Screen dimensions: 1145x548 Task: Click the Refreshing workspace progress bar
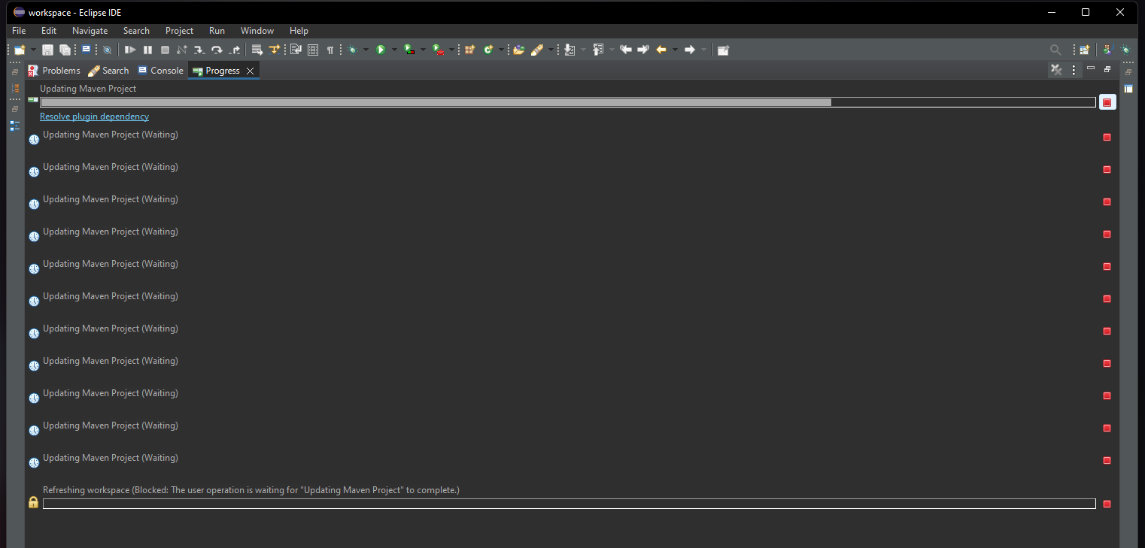click(x=569, y=504)
